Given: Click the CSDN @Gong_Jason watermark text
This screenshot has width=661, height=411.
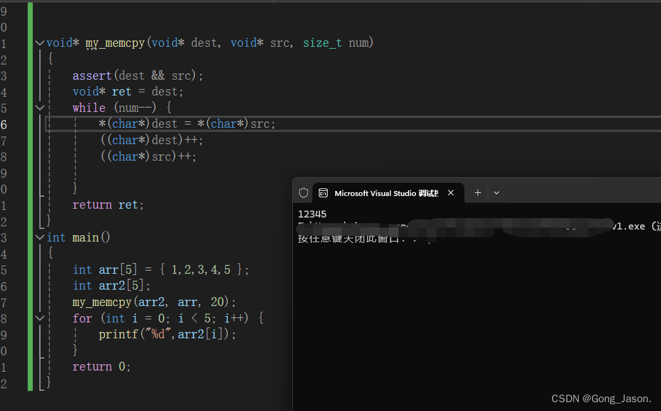Looking at the screenshot, I should pos(600,398).
